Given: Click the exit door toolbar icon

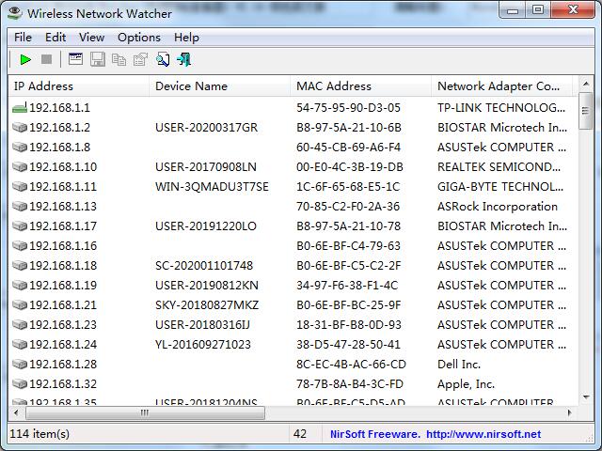Looking at the screenshot, I should [x=184, y=59].
